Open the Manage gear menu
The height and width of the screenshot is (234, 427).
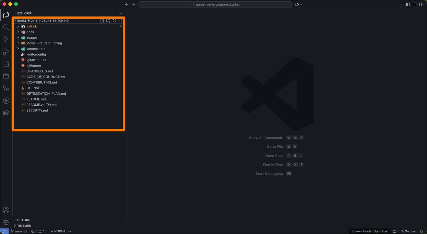pos(6,222)
